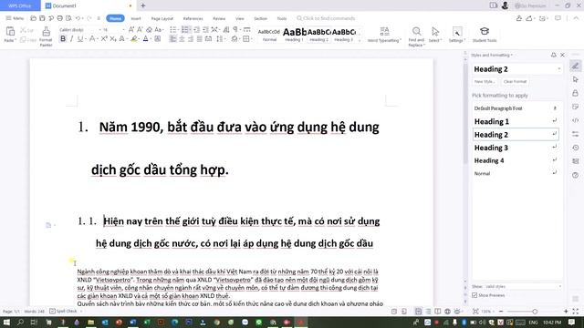Apply the numbered list icon
This screenshot has width=584, height=328.
(184, 29)
